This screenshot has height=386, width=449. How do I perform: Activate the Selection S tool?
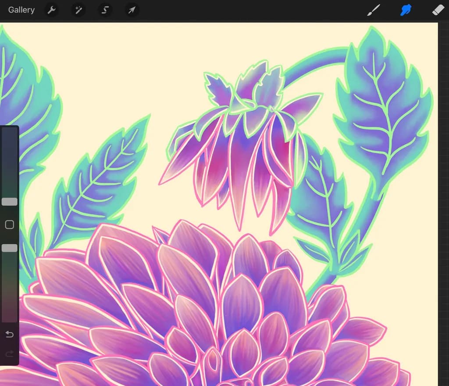105,10
